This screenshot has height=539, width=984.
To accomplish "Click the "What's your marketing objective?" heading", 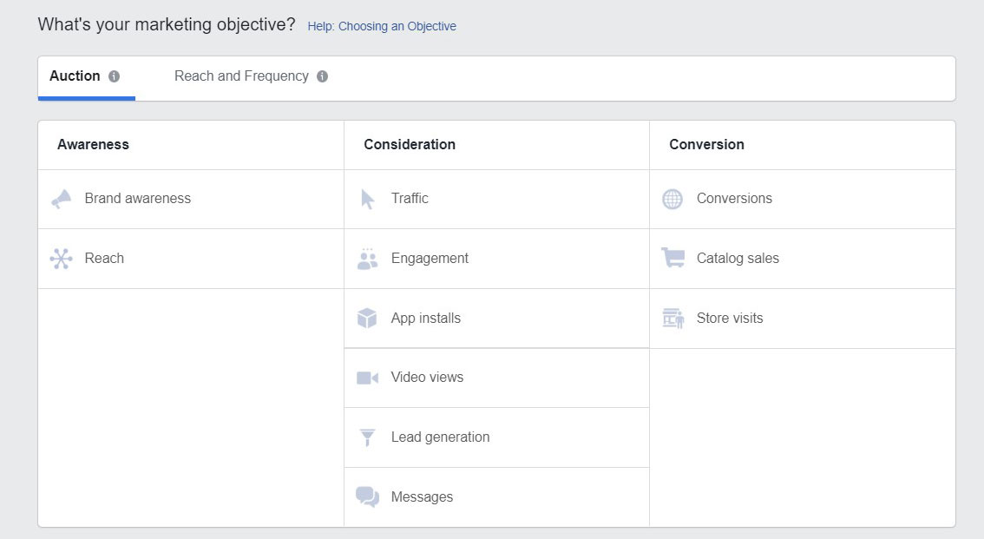I will pyautogui.click(x=167, y=24).
